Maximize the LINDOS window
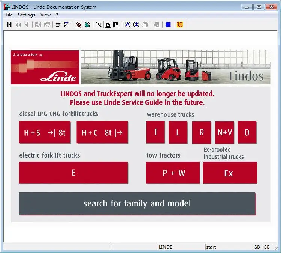Image resolution: width=281 pixels, height=253 pixels. 259,7
